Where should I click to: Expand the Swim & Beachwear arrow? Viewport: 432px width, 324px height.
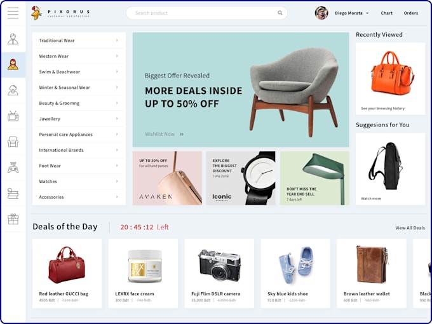(x=117, y=72)
